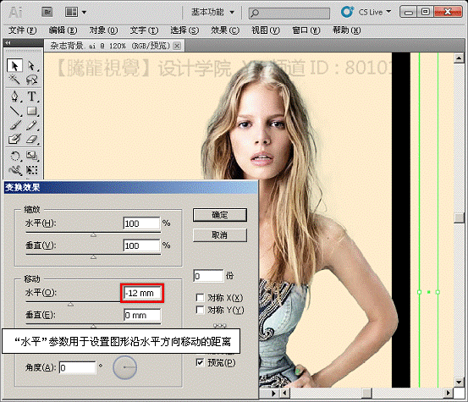Click the move horizontal -12 mm field

coord(142,293)
